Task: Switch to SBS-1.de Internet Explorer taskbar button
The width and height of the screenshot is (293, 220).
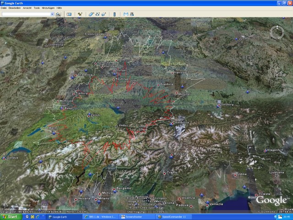Action: point(100,217)
